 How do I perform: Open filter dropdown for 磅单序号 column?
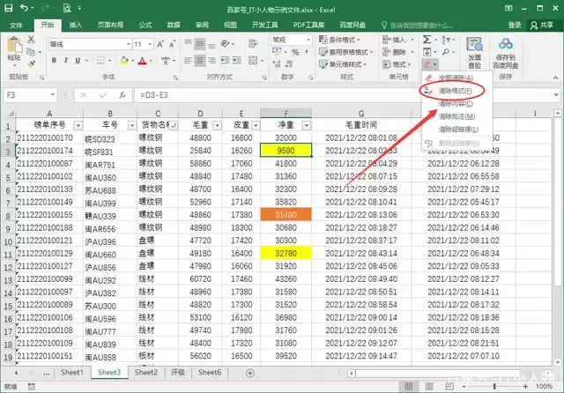pos(78,125)
